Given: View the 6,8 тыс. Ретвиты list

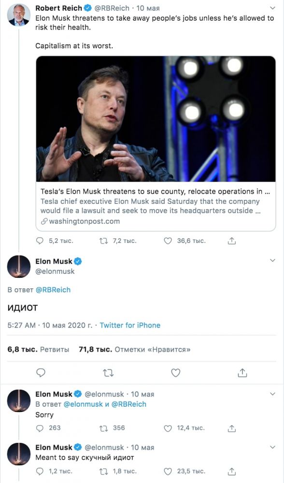Looking at the screenshot, I should pyautogui.click(x=38, y=350).
